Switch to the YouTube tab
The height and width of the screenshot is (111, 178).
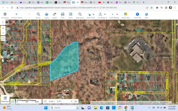coord(101,2)
